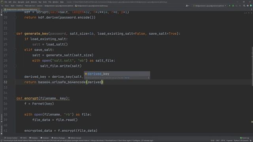The image size is (253, 142).
Task: Click line number 35 in gutter
Action: (x=5, y=98)
